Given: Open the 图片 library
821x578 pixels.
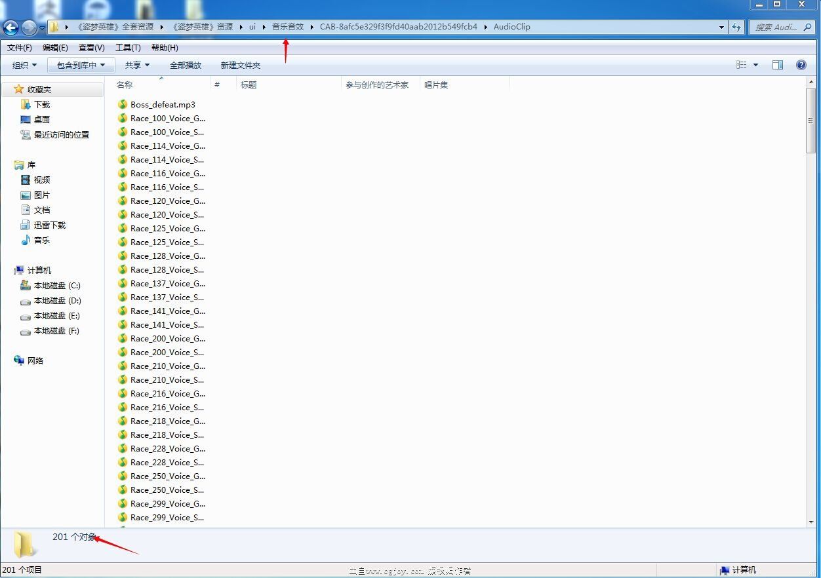Looking at the screenshot, I should pos(42,195).
